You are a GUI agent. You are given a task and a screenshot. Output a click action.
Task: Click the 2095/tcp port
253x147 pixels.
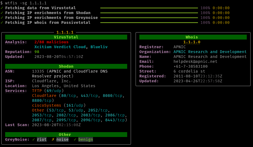66,120
